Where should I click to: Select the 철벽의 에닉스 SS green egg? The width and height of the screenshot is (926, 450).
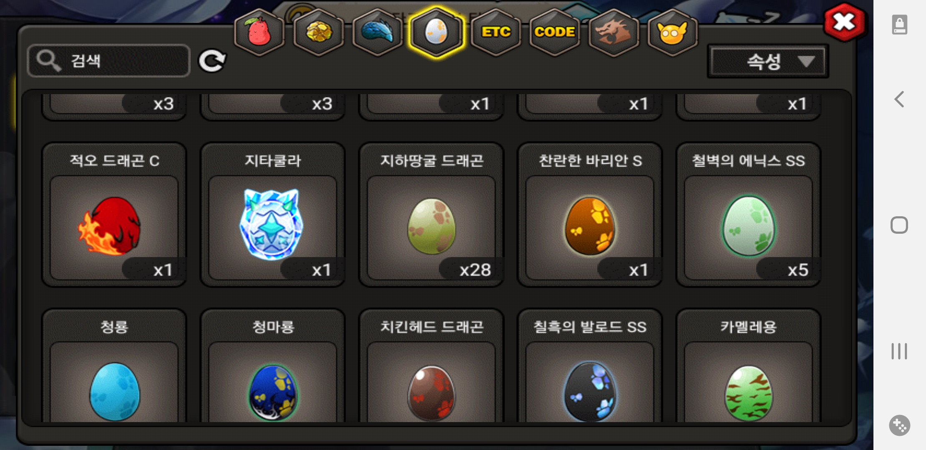click(748, 215)
